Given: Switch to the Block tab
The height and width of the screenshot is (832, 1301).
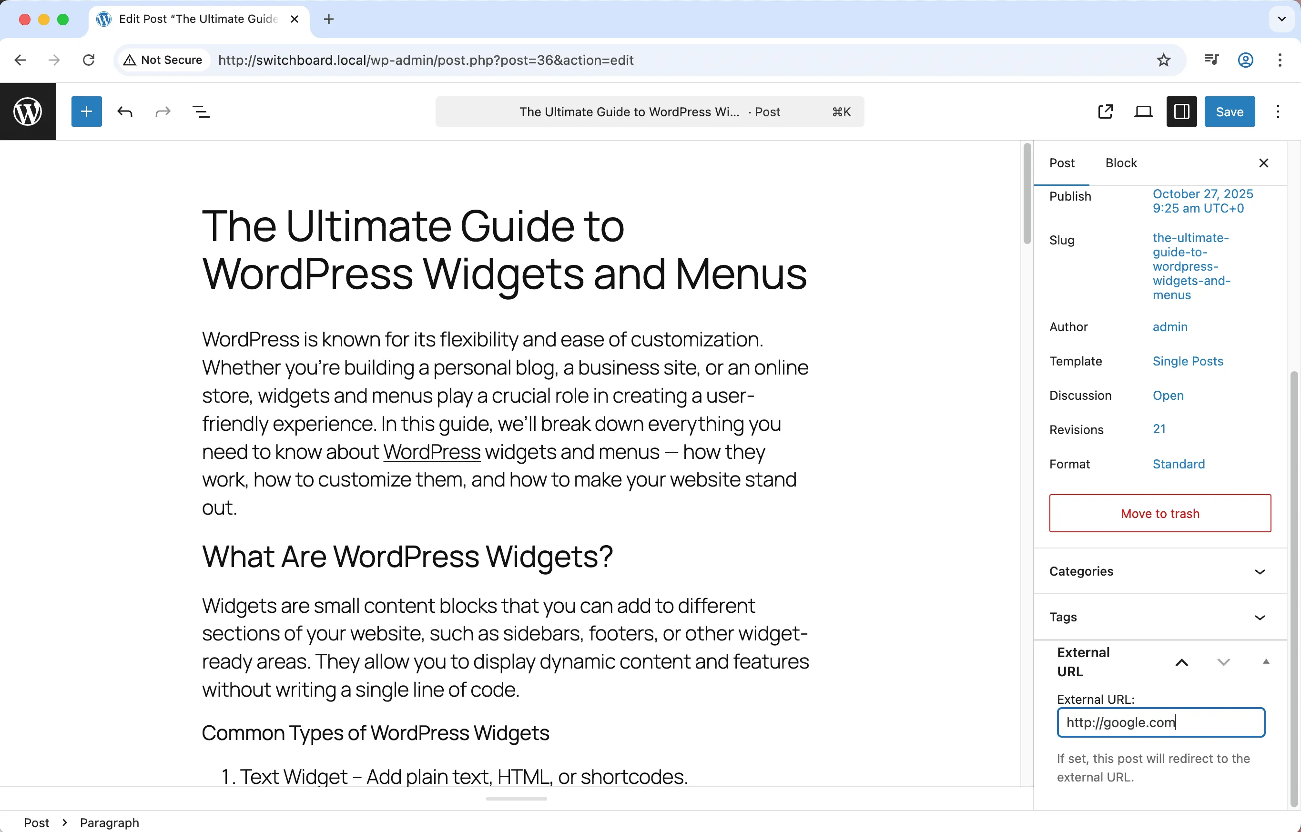Looking at the screenshot, I should click(x=1121, y=162).
